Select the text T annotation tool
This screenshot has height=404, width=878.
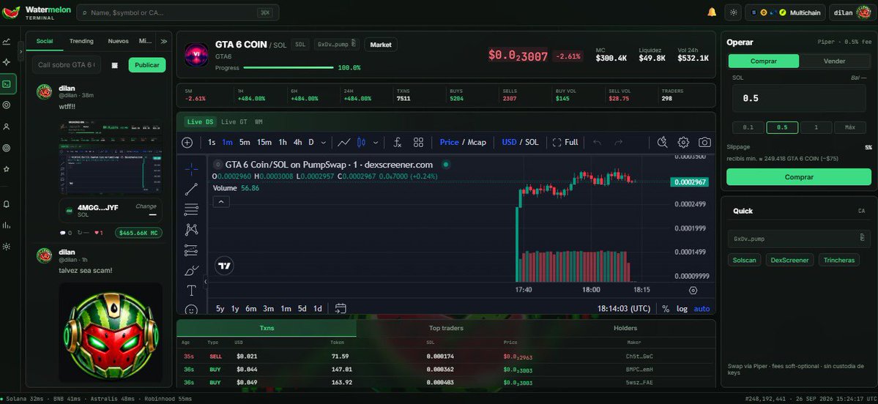coord(192,291)
